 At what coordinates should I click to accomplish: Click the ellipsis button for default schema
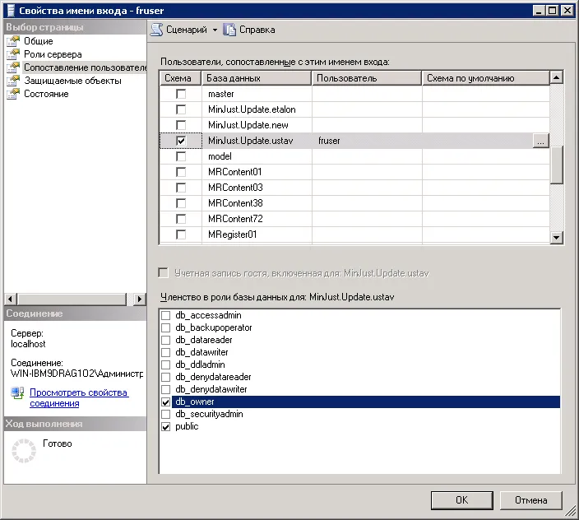click(x=540, y=141)
